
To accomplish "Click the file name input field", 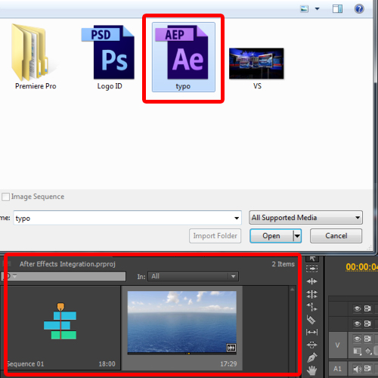I will pyautogui.click(x=128, y=218).
